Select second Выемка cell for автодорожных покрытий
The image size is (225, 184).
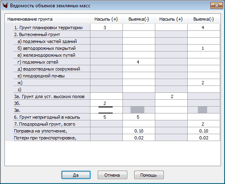coord(204,48)
